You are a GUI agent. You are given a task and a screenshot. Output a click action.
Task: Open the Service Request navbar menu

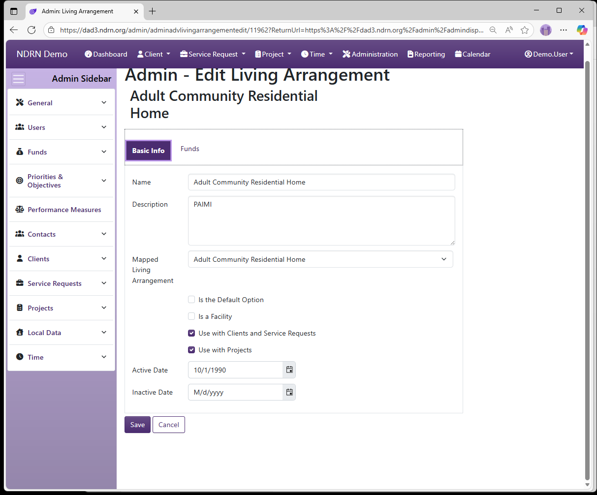click(x=213, y=54)
